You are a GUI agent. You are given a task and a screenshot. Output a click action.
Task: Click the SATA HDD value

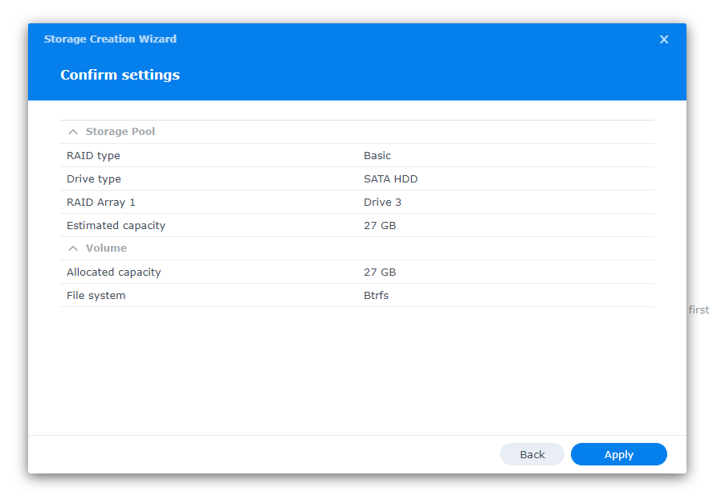tap(390, 178)
